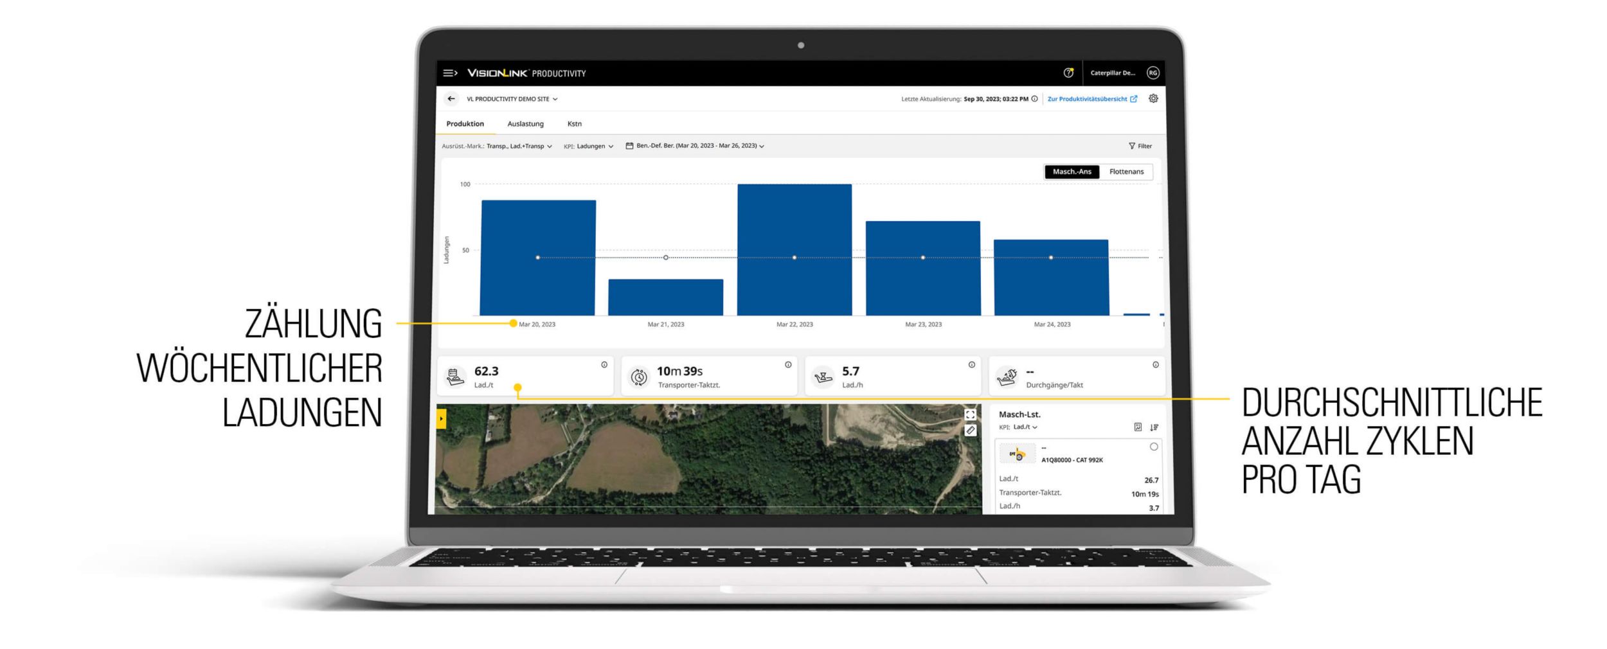This screenshot has height=649, width=1607.
Task: Click the chart view icon in Masch-Lst.
Action: [1138, 427]
